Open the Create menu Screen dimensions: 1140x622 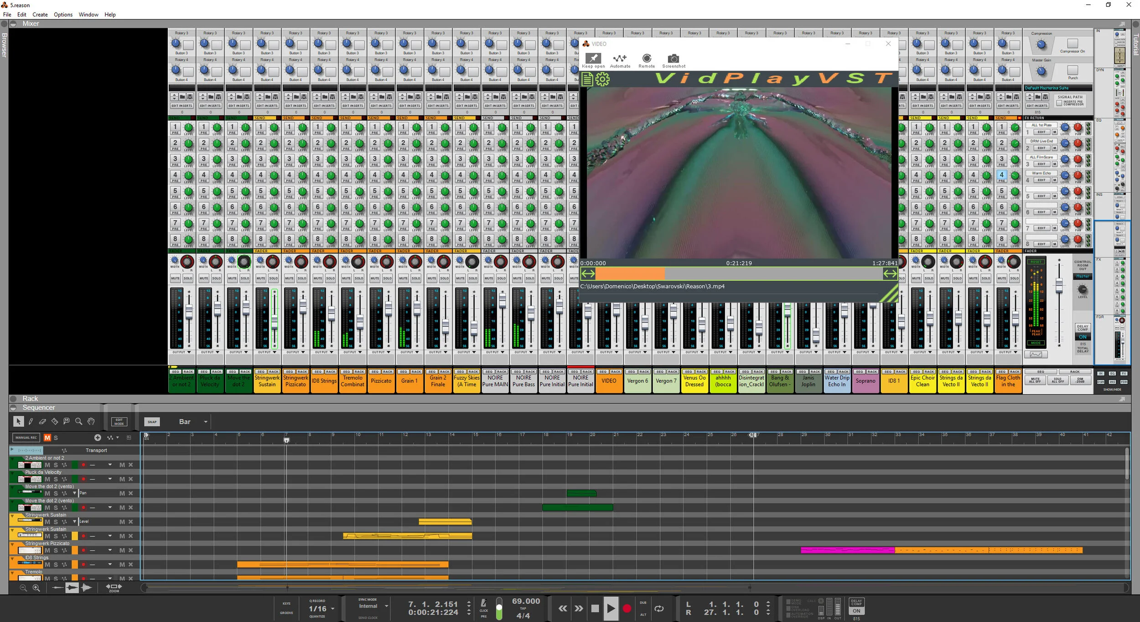[40, 15]
